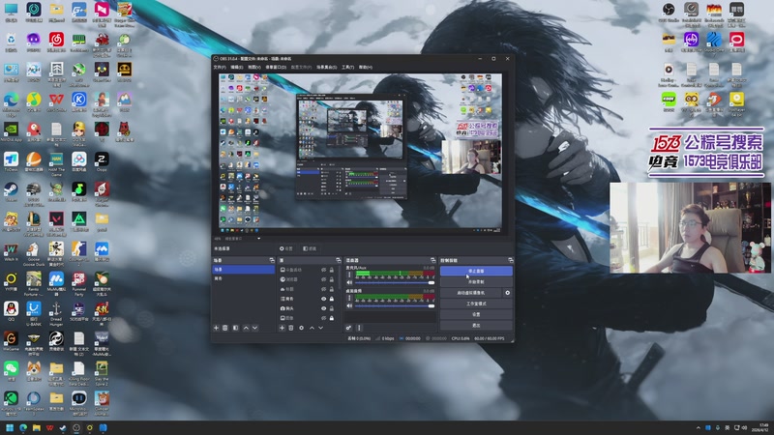Toggle lock on camera source row
This screenshot has height=435, width=774.
[x=332, y=308]
